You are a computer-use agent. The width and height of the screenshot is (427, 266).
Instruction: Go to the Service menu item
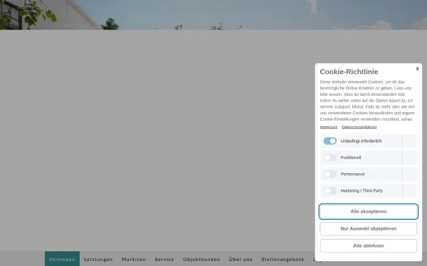[x=164, y=259]
